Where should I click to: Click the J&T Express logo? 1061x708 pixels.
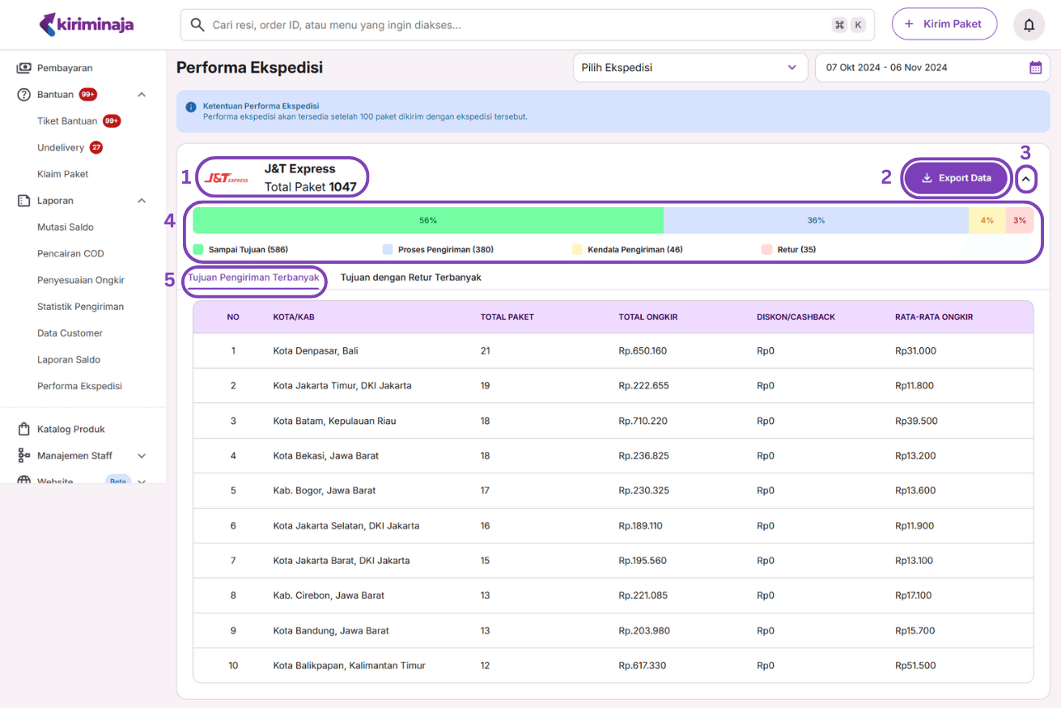point(227,178)
